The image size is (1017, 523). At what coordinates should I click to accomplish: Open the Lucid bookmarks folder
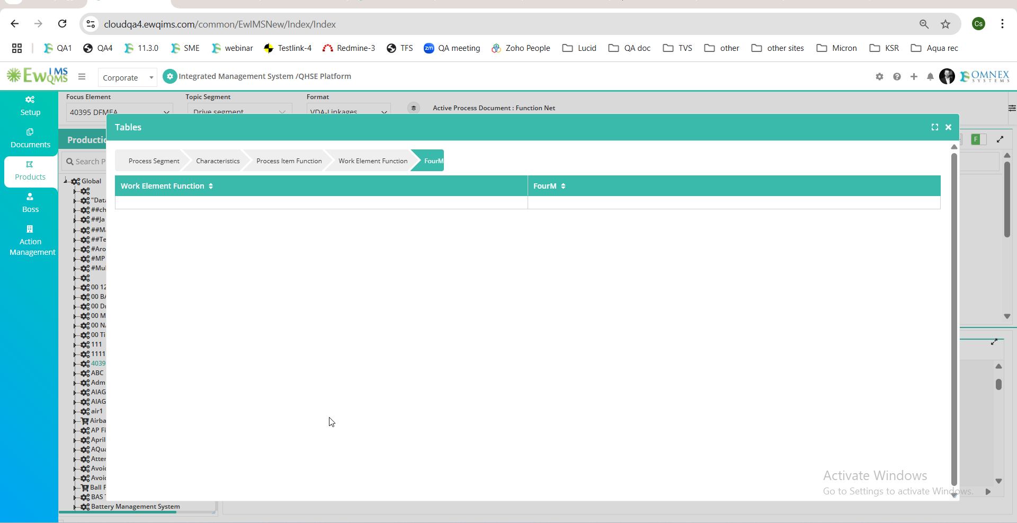coord(579,48)
